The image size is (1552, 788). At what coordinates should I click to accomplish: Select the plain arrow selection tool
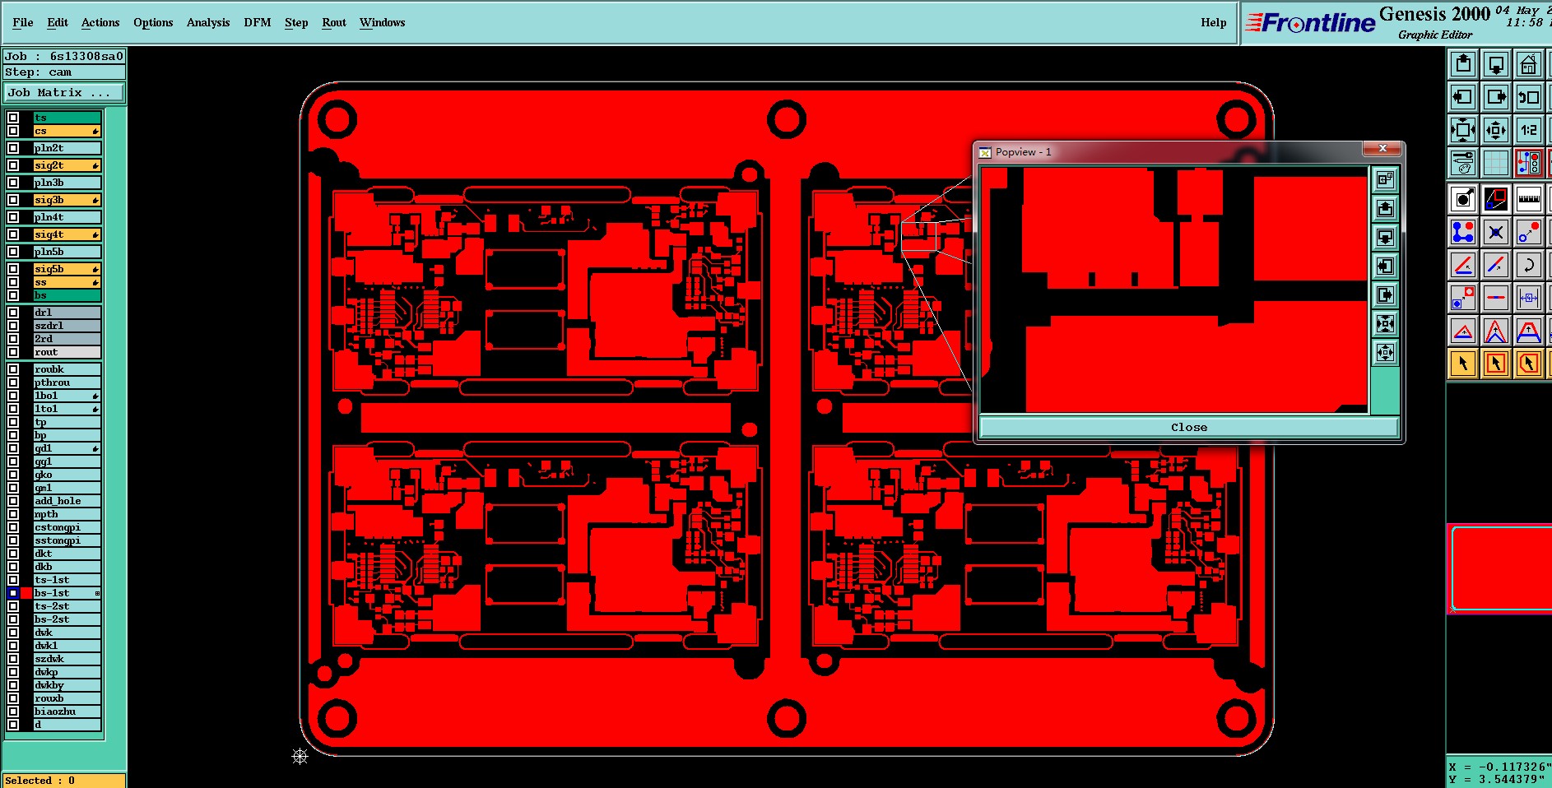pyautogui.click(x=1463, y=364)
